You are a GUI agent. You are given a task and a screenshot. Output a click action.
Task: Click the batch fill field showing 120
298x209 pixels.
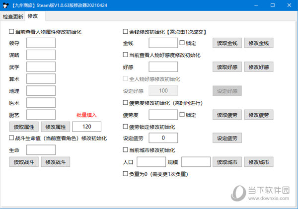[x=86, y=127]
